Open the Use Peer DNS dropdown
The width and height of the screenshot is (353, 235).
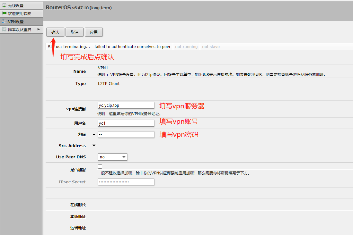(112, 157)
